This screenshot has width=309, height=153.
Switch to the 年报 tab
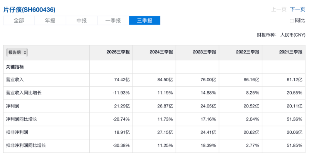[x=50, y=20]
